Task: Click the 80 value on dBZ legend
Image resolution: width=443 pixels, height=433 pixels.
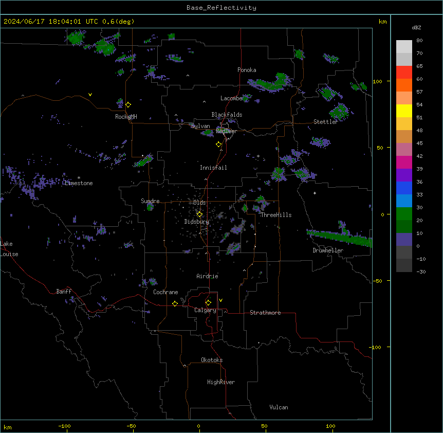Action: click(419, 41)
